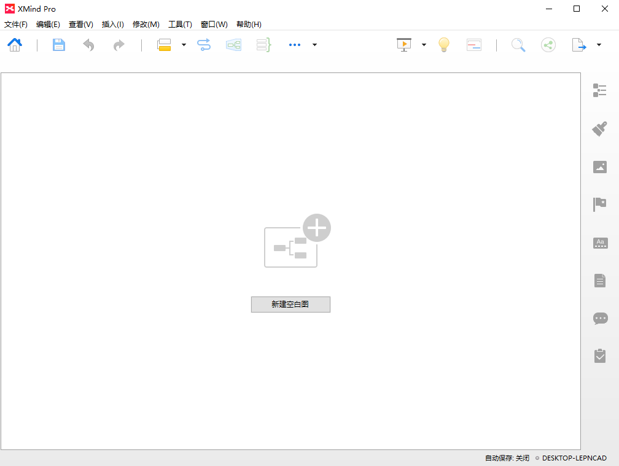The image size is (619, 466).
Task: Save the file with floppy icon
Action: pos(59,45)
